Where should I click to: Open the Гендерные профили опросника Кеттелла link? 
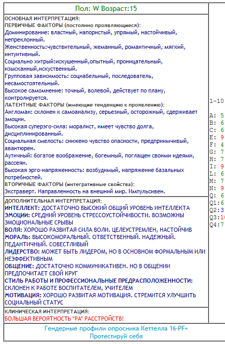pyautogui.click(x=116, y=328)
